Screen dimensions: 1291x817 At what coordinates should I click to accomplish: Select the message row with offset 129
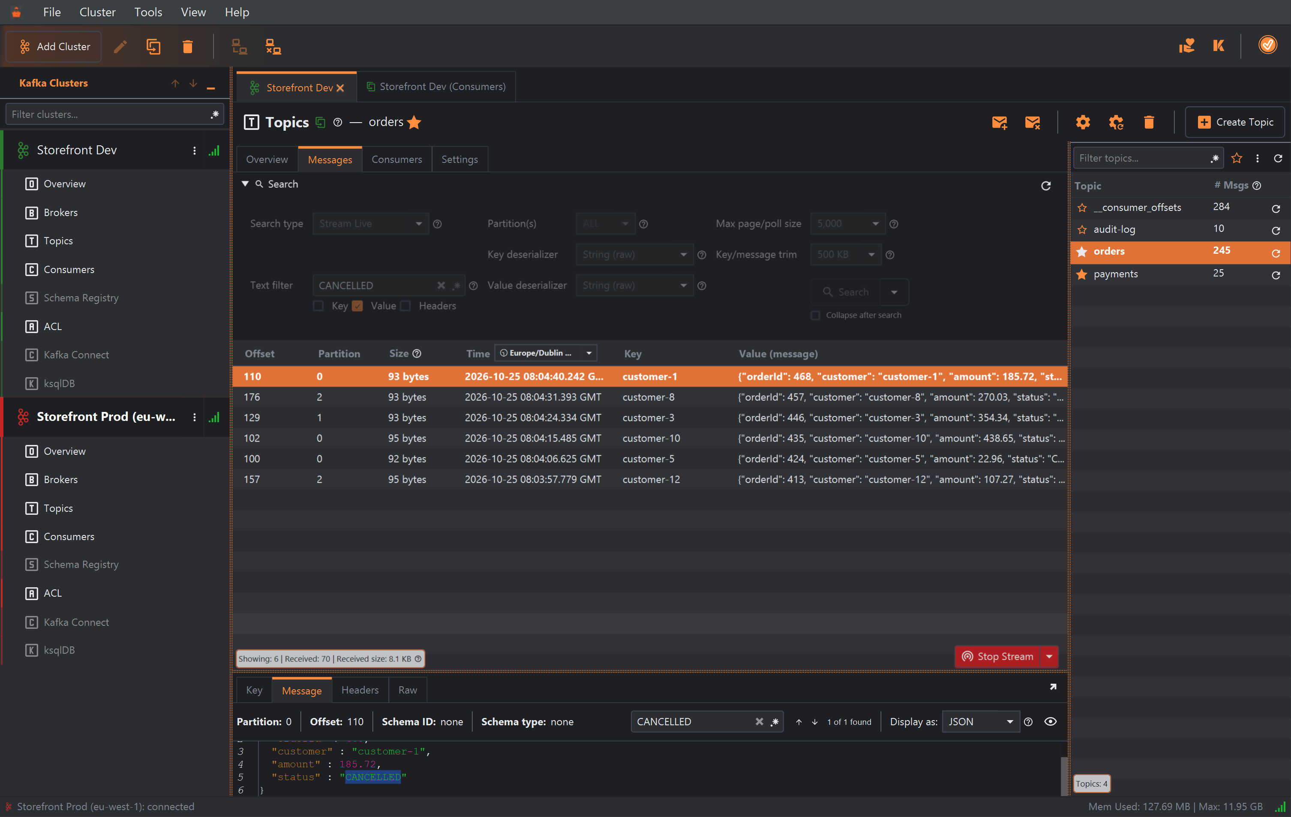pos(650,418)
